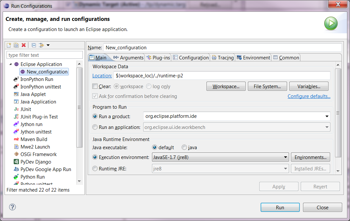Screen dimensions: 350x221
Task: Select Eclipse Application icon in tree
Action: click(x=17, y=64)
